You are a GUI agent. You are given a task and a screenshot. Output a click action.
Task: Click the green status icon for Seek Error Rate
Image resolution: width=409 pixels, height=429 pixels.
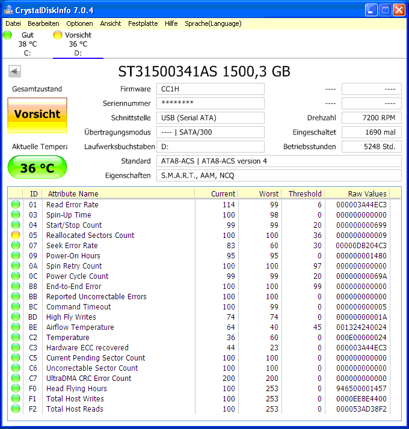click(x=16, y=245)
